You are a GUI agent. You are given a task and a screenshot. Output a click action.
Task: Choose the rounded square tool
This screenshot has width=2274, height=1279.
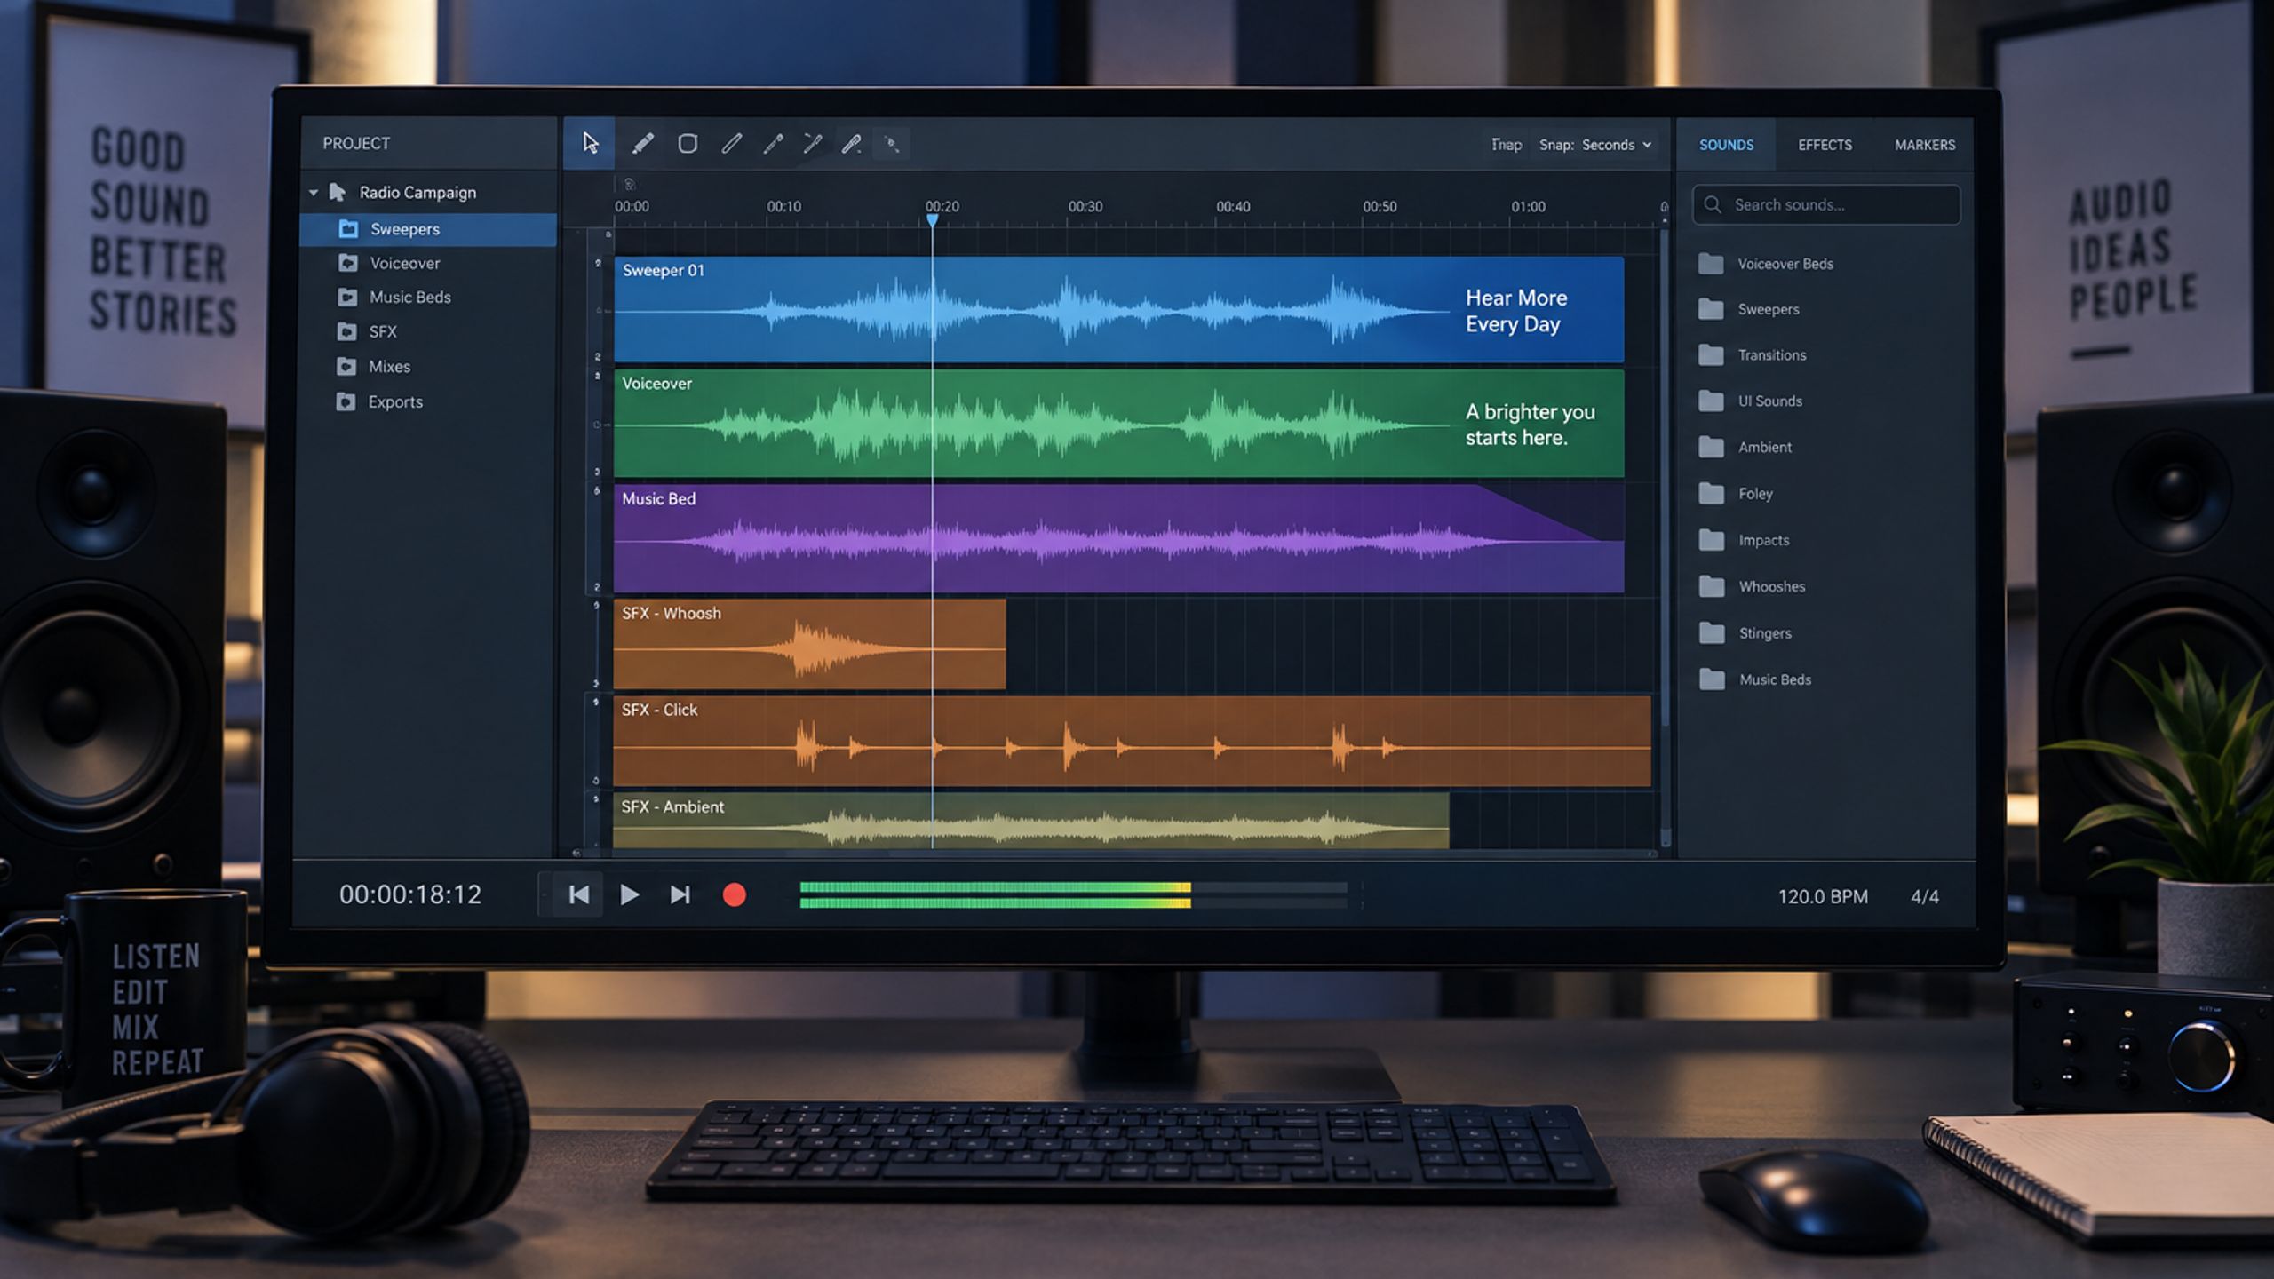[x=688, y=143]
